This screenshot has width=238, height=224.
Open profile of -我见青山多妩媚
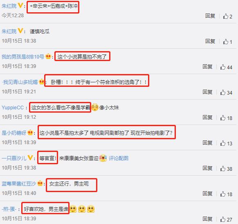click(20, 82)
